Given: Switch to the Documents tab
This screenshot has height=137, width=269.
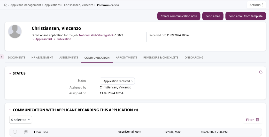Looking at the screenshot, I should pos(17,58).
